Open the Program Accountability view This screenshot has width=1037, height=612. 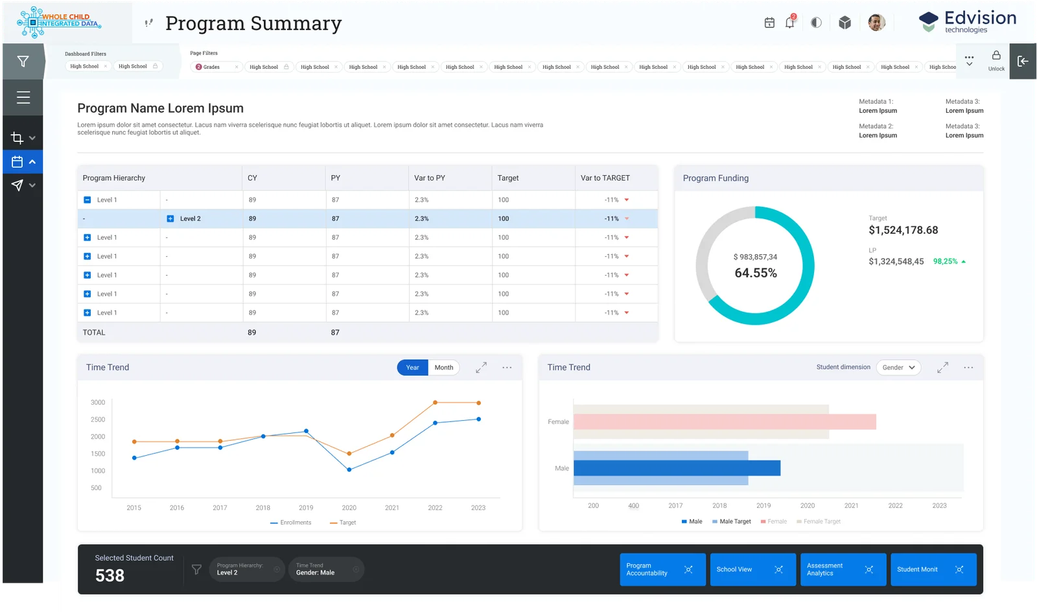click(662, 569)
